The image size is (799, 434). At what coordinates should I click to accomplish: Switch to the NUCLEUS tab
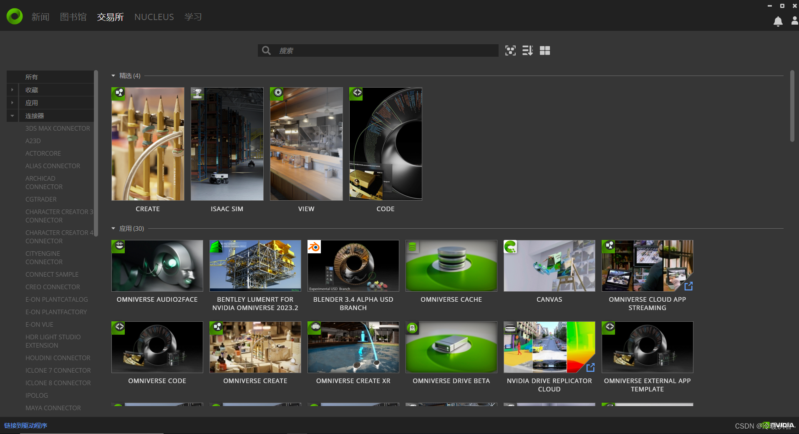[x=154, y=17]
